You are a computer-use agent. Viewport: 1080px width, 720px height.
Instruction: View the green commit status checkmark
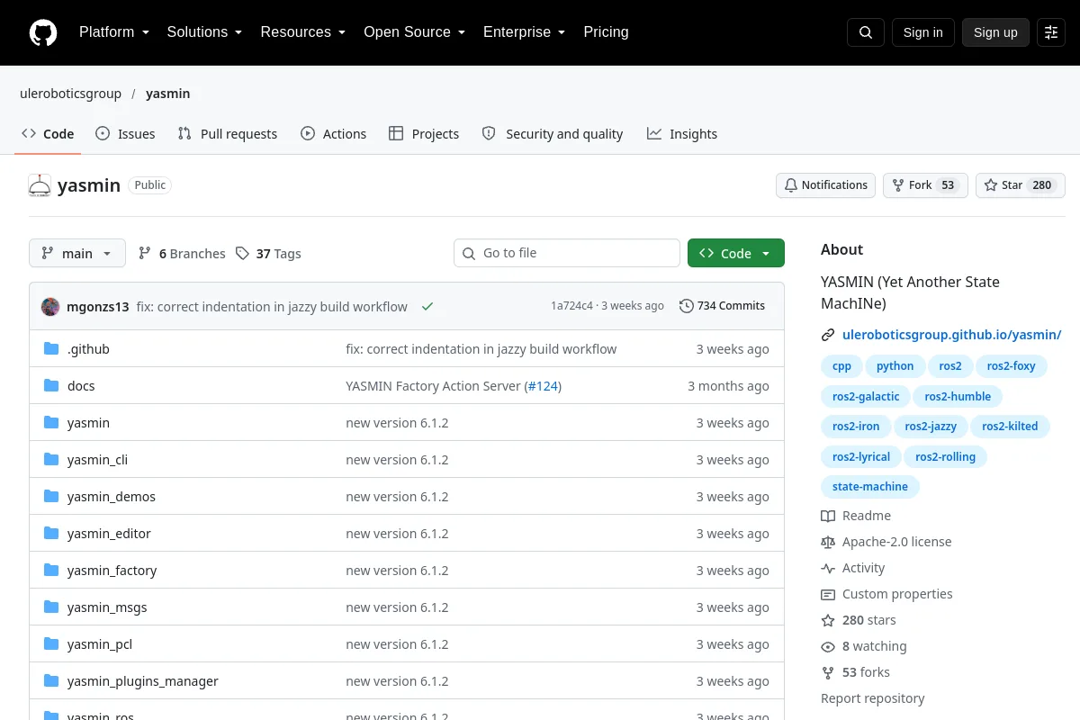[x=427, y=306]
